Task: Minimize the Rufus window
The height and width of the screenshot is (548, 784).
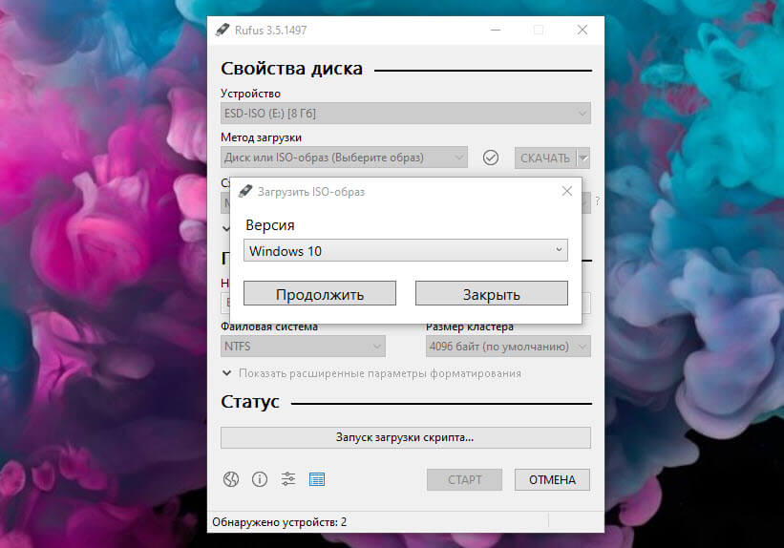Action: coord(496,30)
